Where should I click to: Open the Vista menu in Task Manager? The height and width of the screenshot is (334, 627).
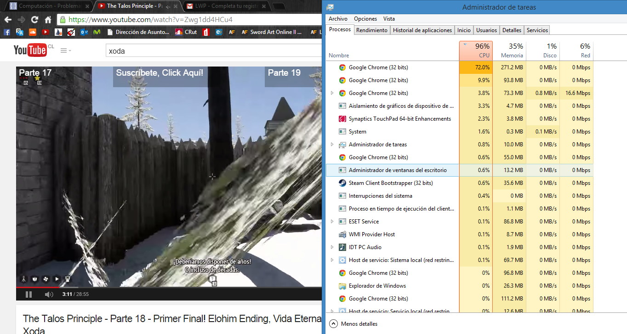click(x=389, y=19)
